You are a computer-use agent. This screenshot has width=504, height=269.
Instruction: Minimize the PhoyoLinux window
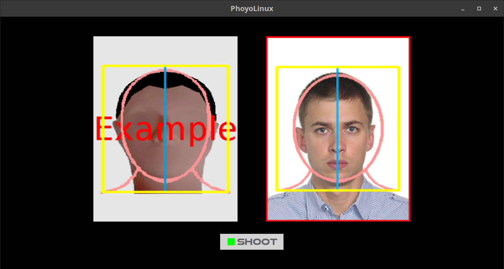(463, 9)
